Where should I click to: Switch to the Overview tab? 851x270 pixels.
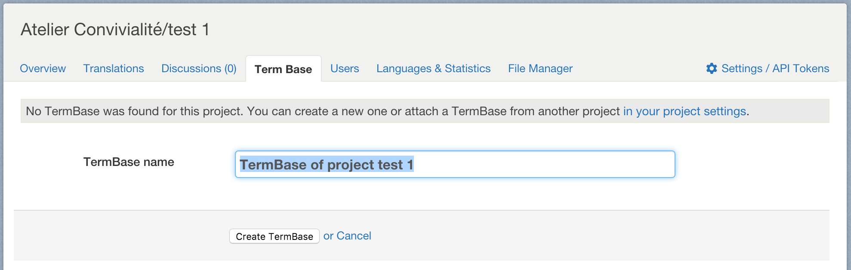point(43,68)
